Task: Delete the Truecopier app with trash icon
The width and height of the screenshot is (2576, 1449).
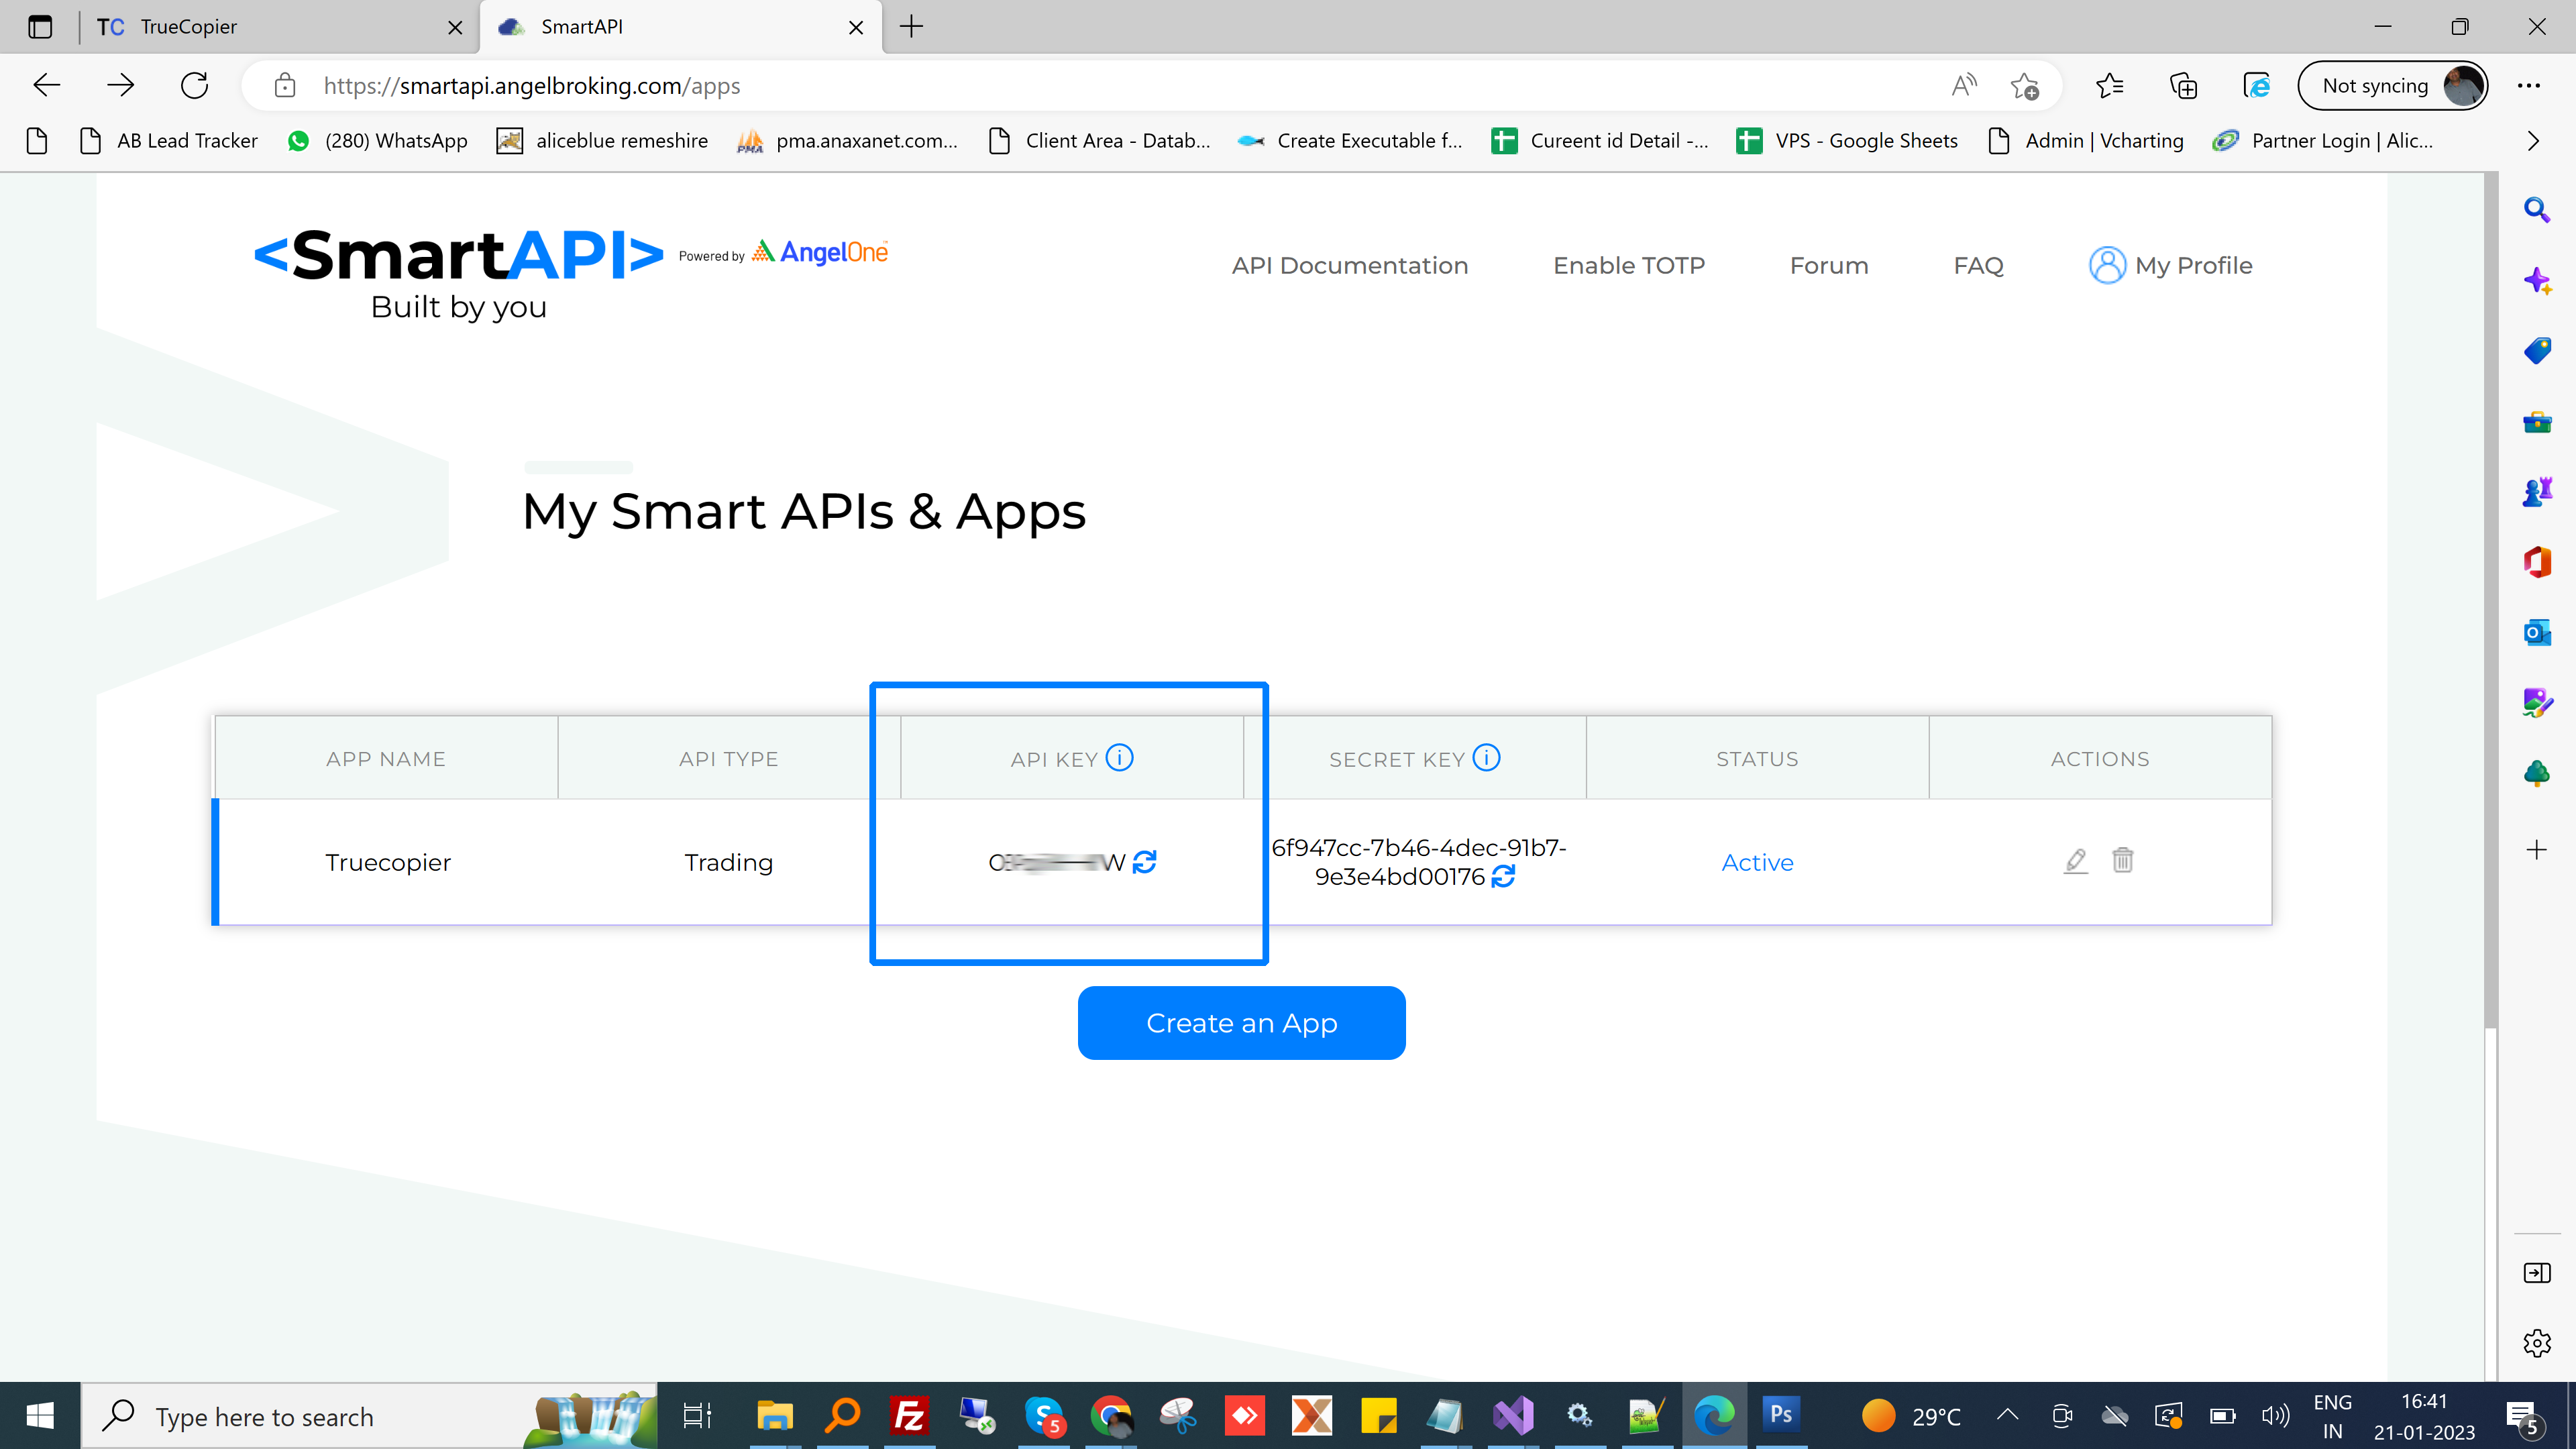Action: [x=2122, y=860]
